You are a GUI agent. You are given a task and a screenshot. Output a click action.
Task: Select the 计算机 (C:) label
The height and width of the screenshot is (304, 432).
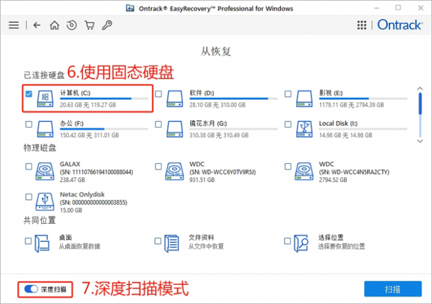(75, 93)
